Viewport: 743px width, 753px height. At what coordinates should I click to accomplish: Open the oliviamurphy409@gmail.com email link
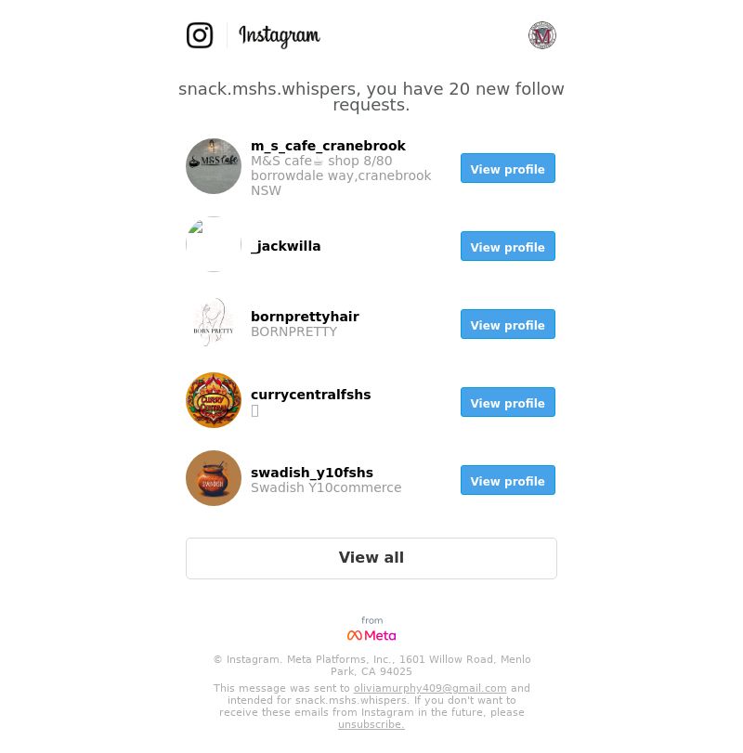(430, 688)
